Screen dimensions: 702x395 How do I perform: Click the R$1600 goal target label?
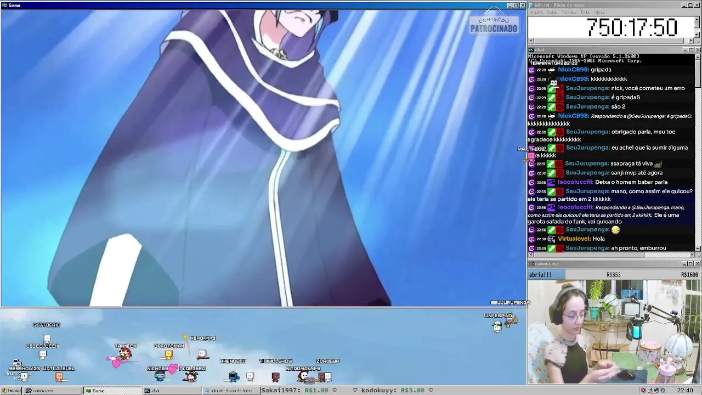(689, 275)
